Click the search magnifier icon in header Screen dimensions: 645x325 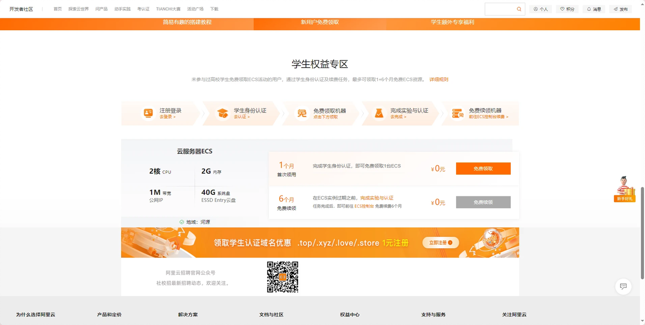click(x=519, y=9)
